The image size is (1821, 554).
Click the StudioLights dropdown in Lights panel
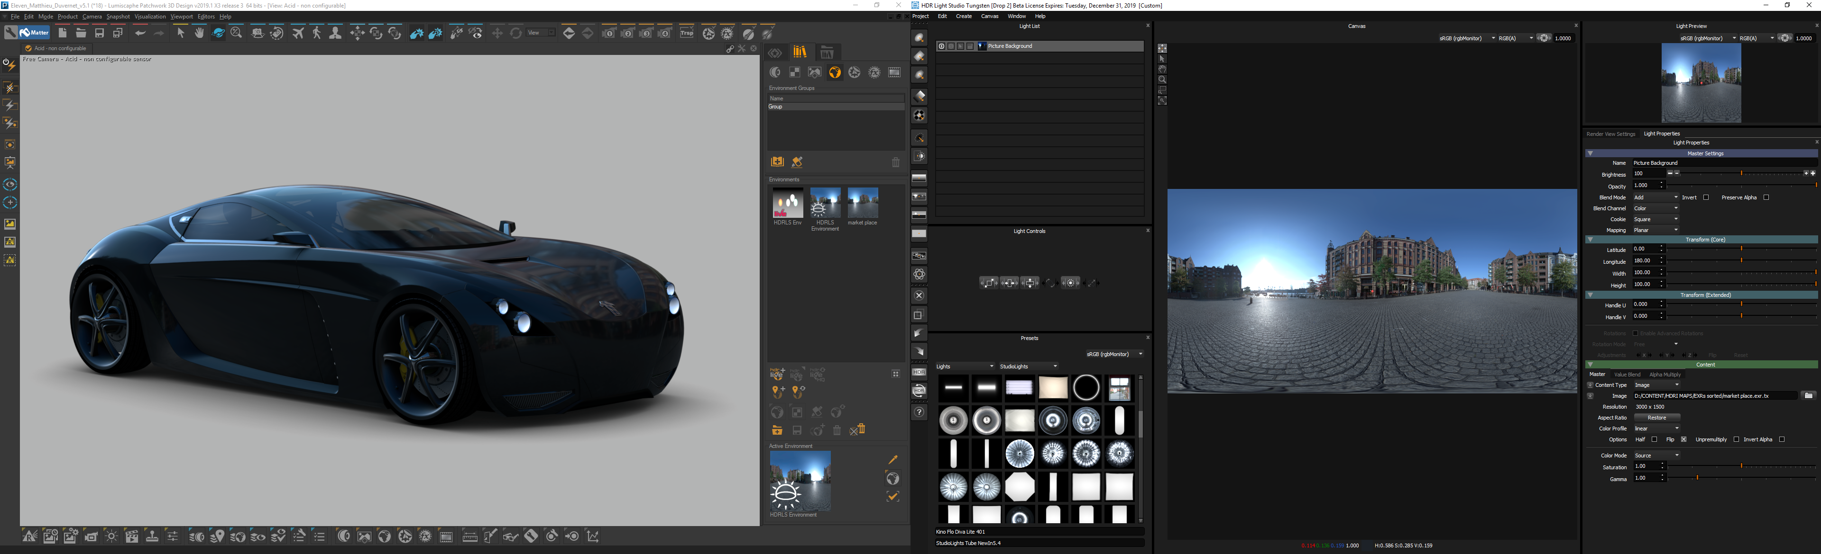[1019, 366]
